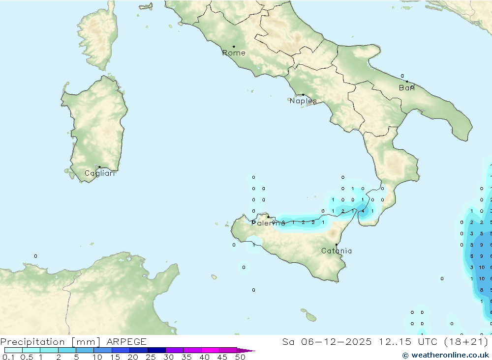Click the 45–50 mm legend swatch
This screenshot has width=492, height=360.
click(x=228, y=350)
